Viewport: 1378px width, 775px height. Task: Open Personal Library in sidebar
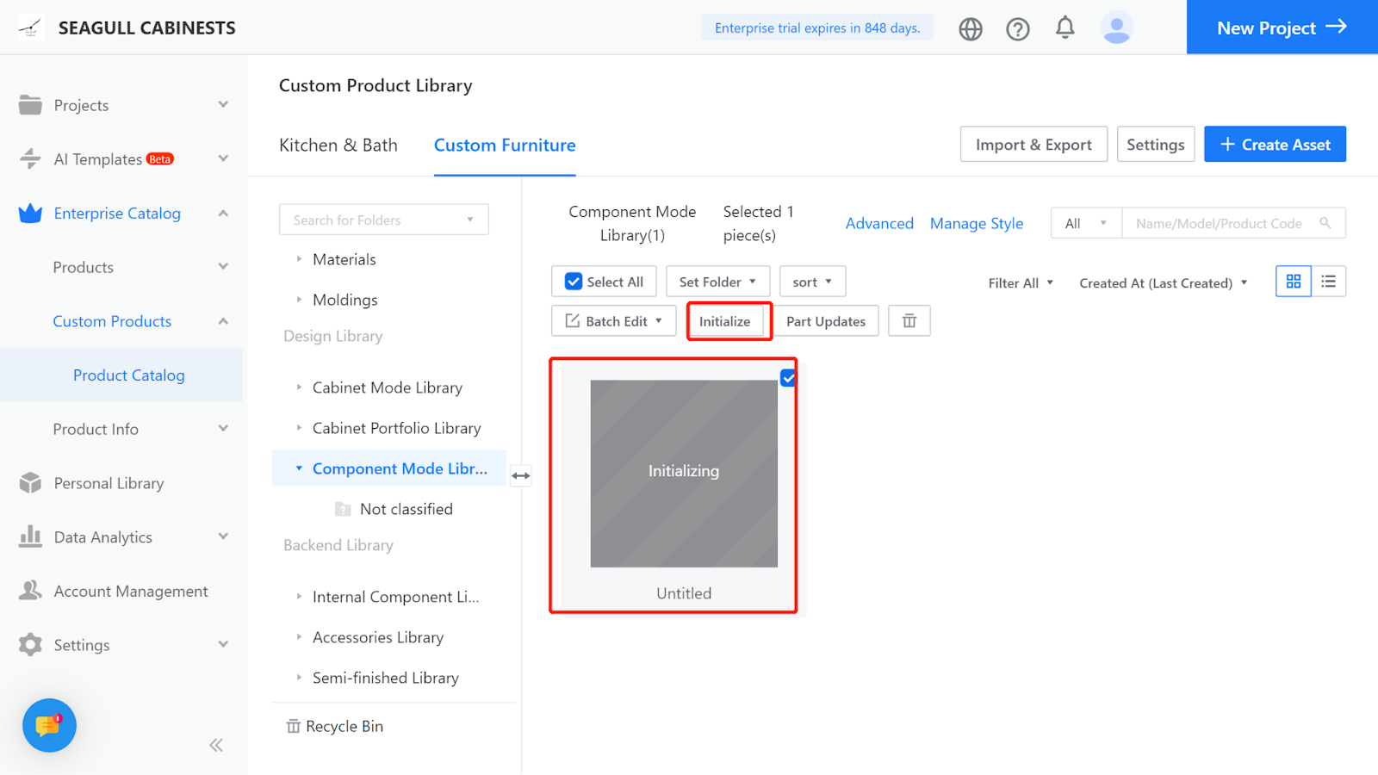(x=109, y=483)
